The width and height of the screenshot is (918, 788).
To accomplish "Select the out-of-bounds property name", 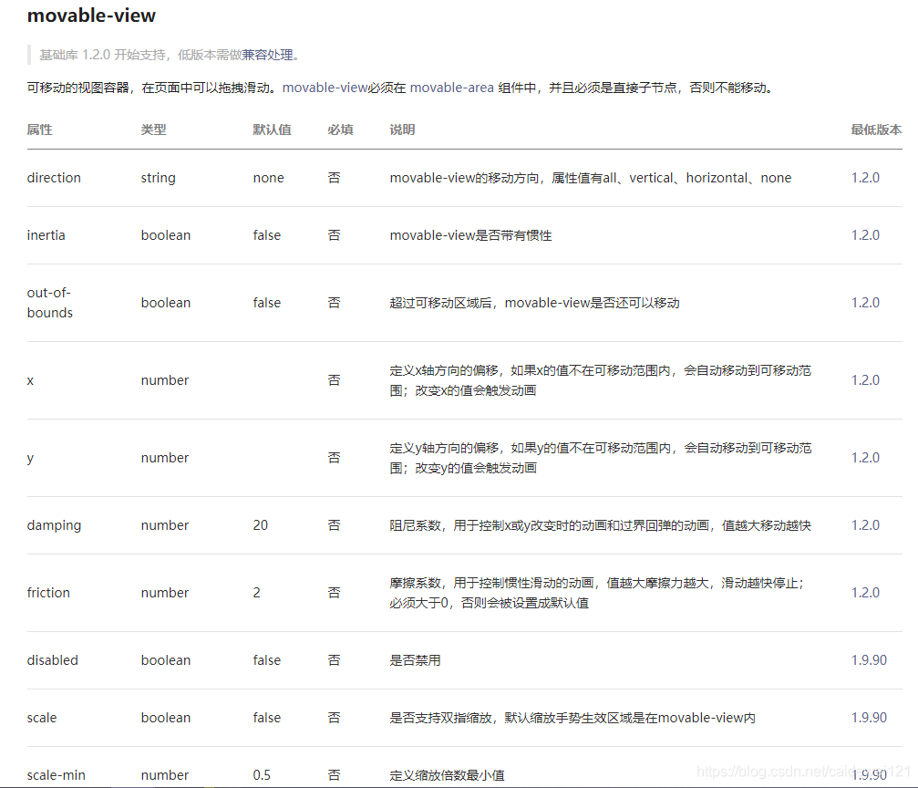I will click(x=50, y=302).
